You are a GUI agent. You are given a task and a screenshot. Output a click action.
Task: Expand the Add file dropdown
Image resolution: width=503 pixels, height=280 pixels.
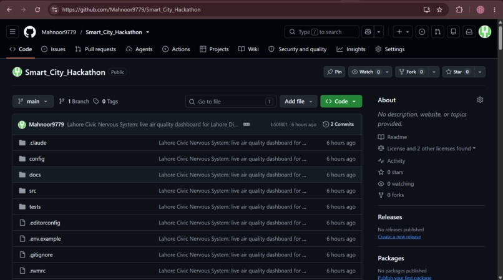[298, 102]
